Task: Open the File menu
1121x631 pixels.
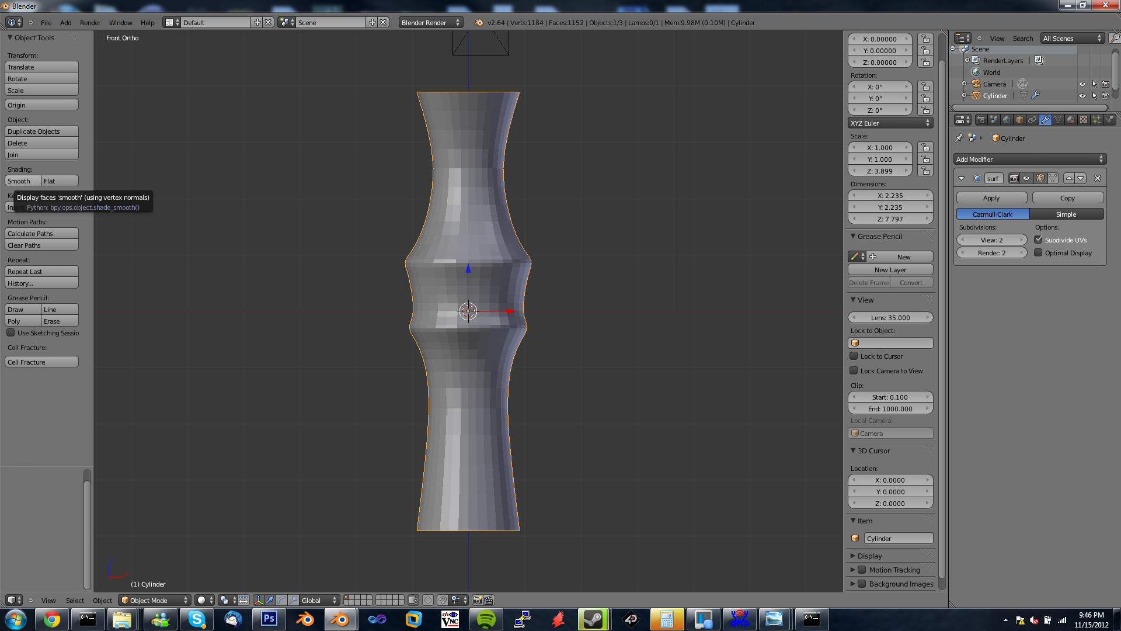Action: [x=46, y=23]
